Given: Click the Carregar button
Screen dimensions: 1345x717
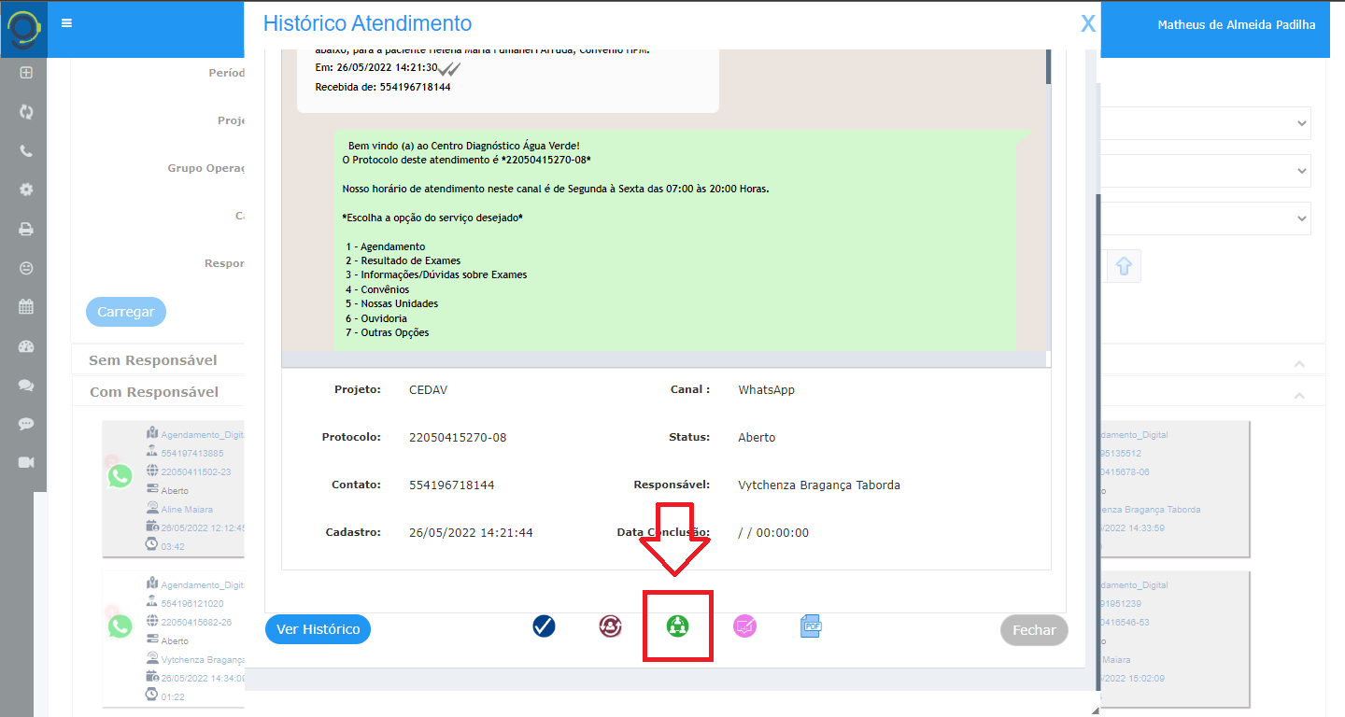Looking at the screenshot, I should pos(126,312).
